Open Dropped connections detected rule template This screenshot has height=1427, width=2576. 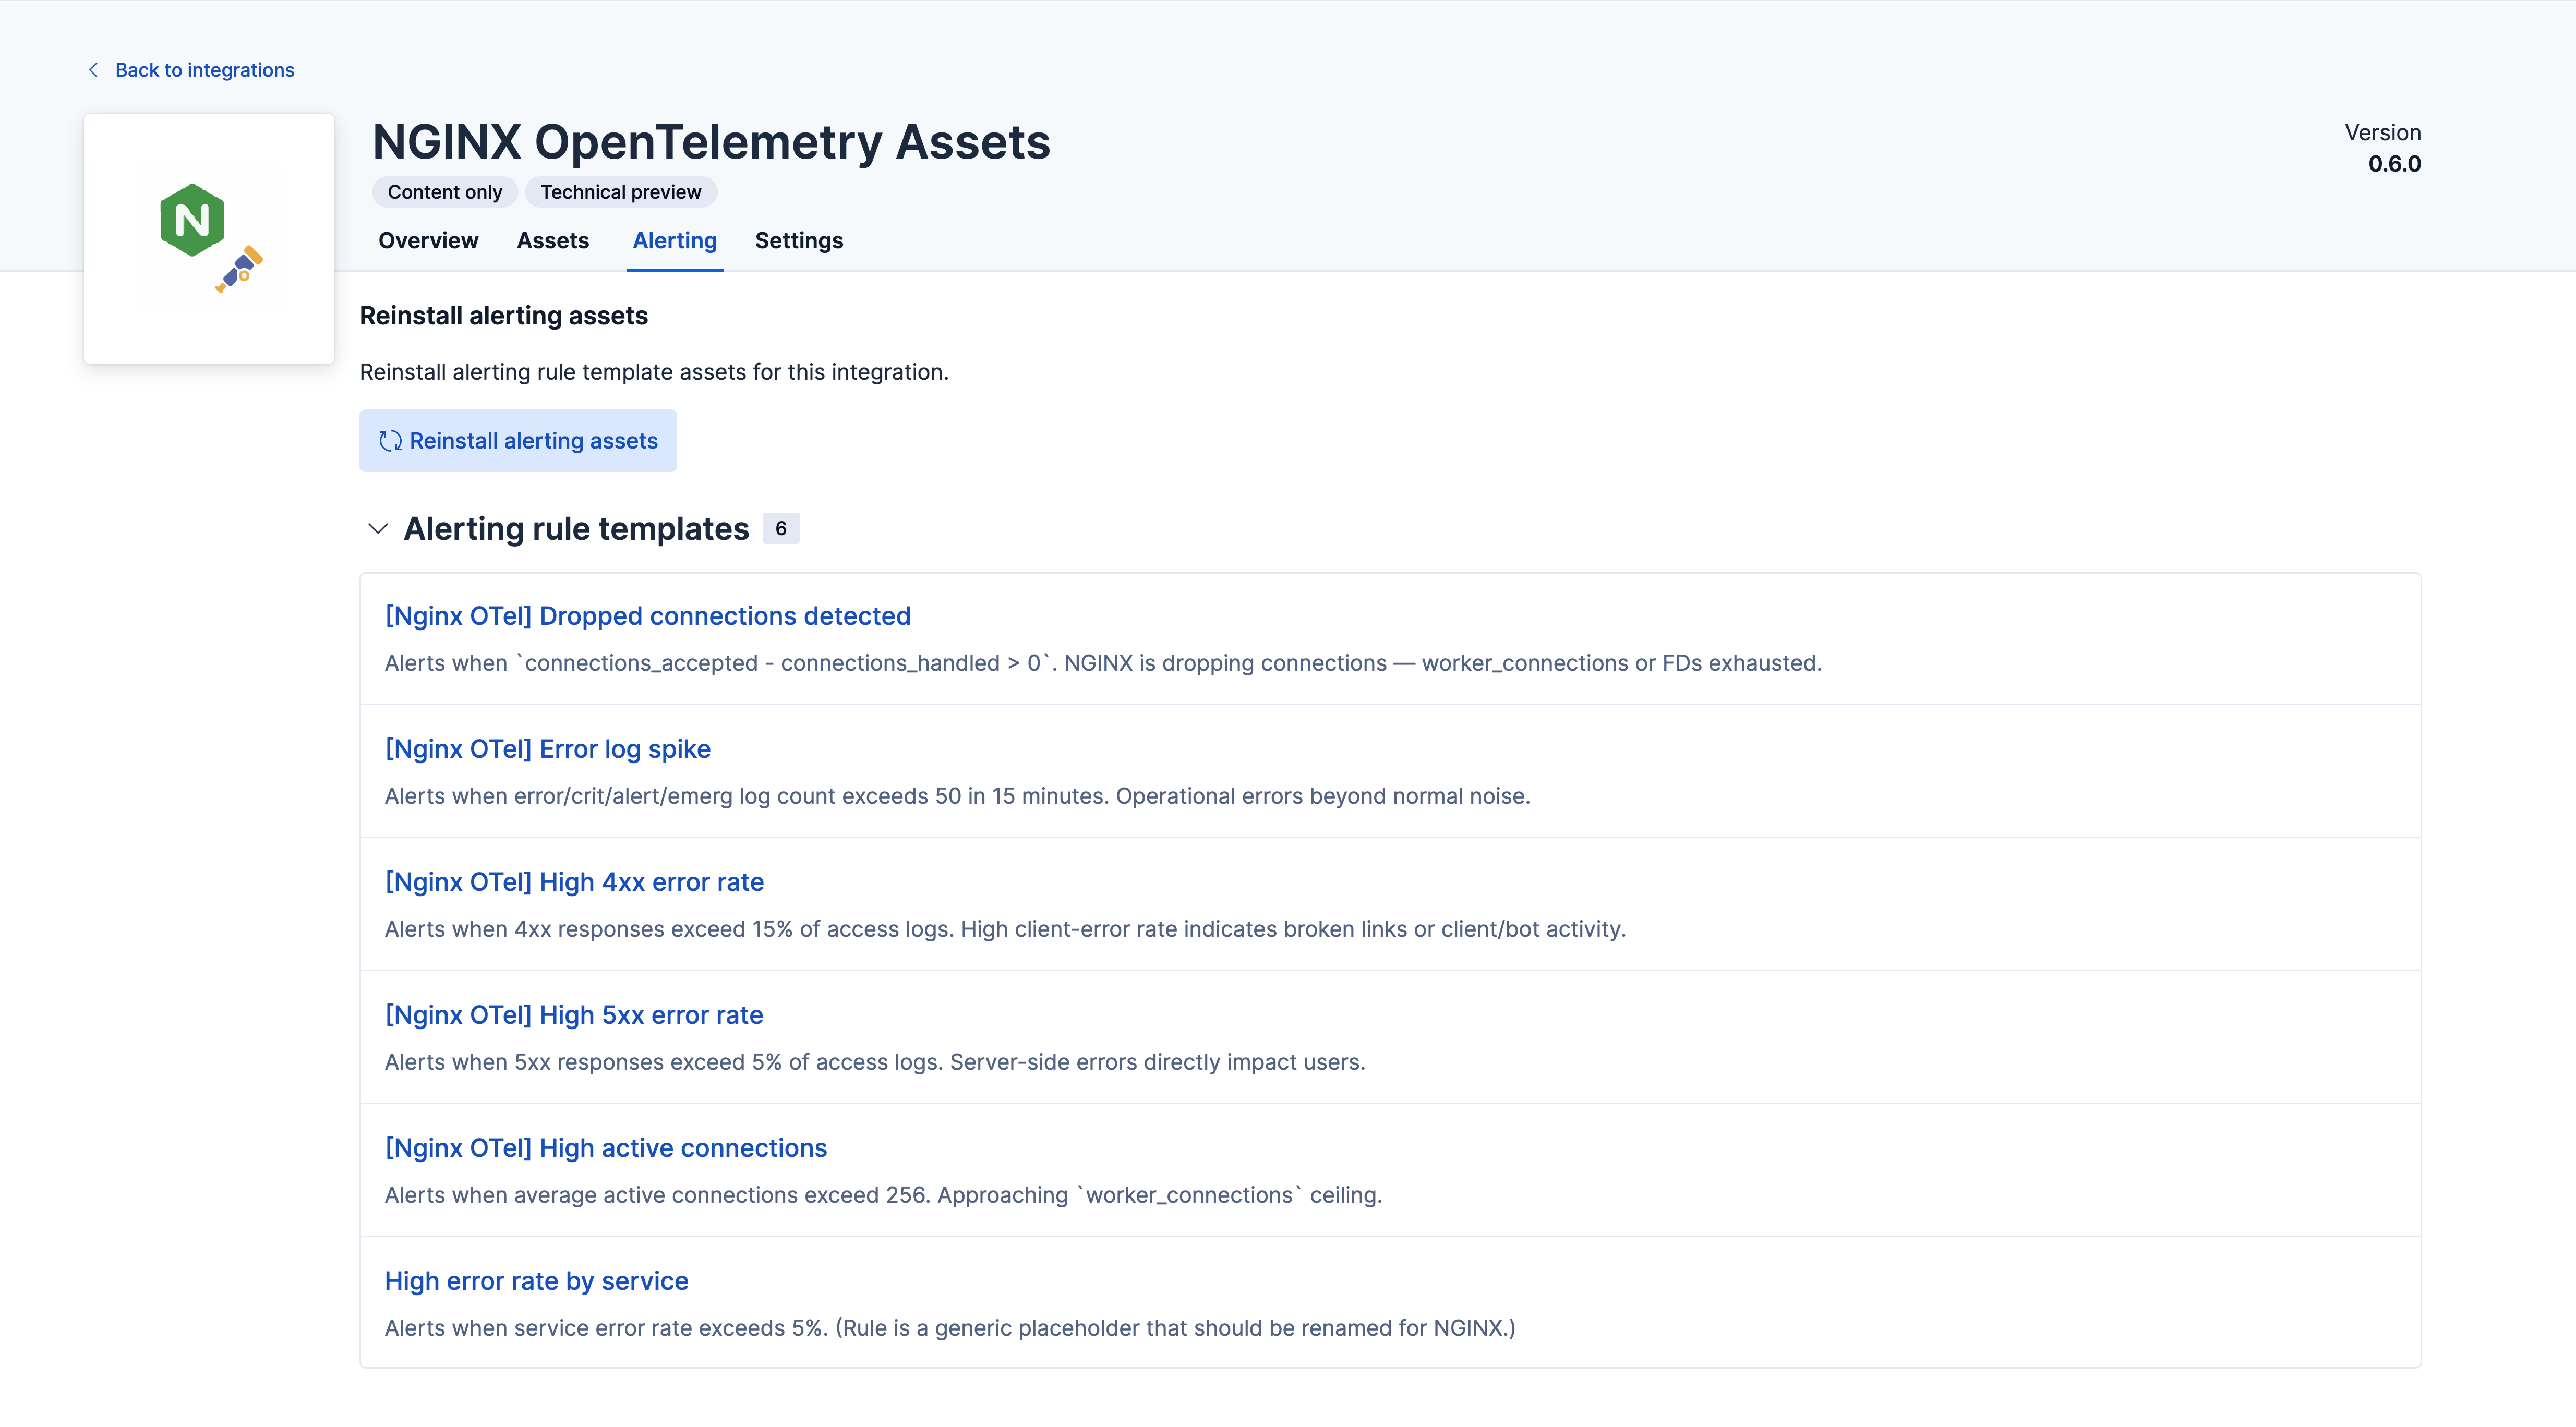[x=648, y=616]
